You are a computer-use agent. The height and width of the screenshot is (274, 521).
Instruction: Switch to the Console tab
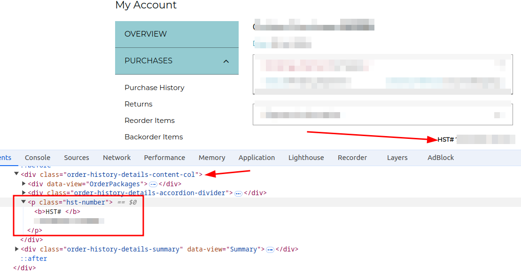pyautogui.click(x=38, y=158)
